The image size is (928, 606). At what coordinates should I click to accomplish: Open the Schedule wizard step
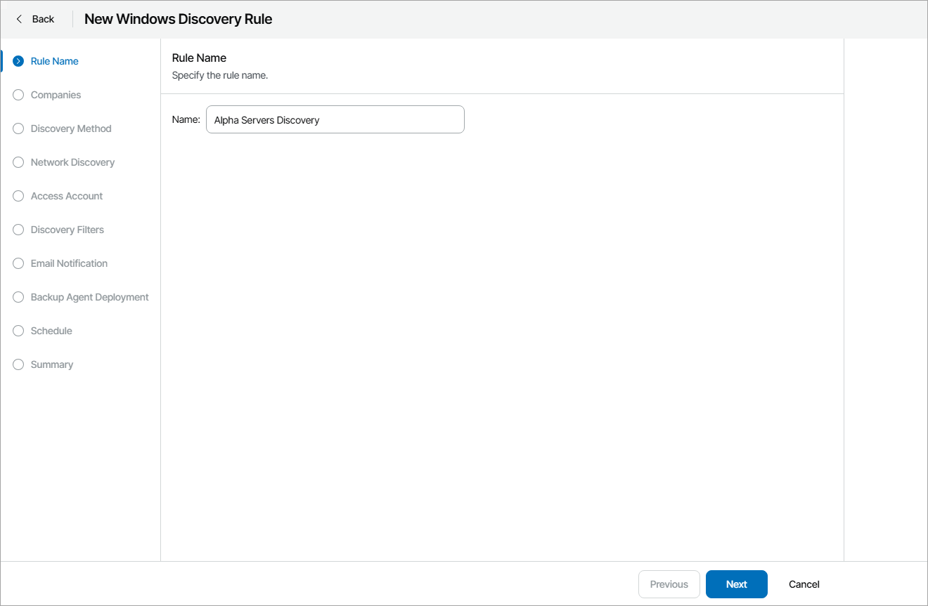point(51,331)
